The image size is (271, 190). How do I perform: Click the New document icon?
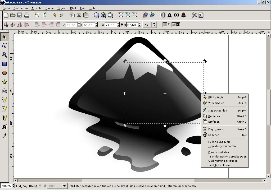6,15
